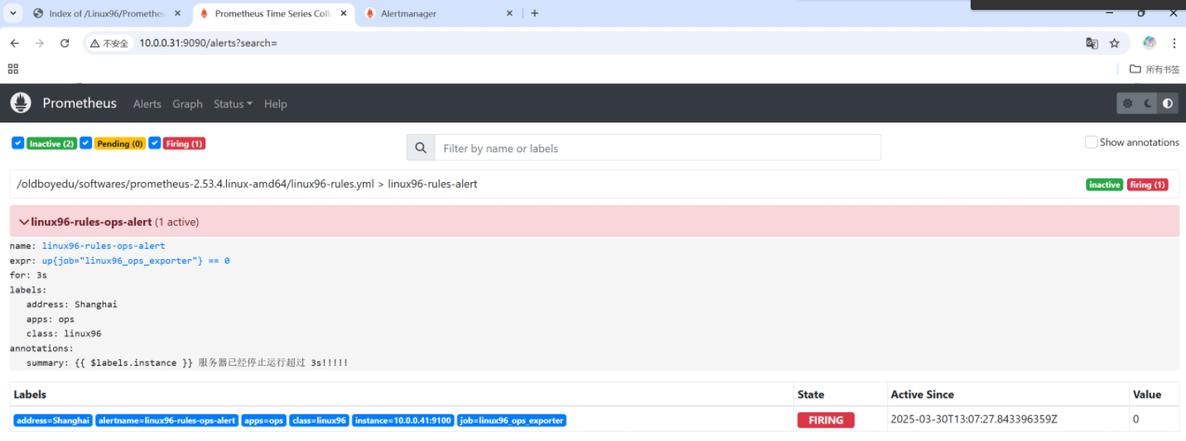Image resolution: width=1186 pixels, height=441 pixels.
Task: Click the browser forward arrow
Action: pyautogui.click(x=39, y=43)
